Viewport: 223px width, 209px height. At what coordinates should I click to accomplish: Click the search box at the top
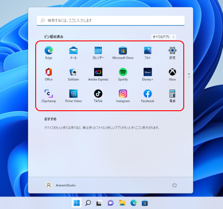(x=111, y=20)
